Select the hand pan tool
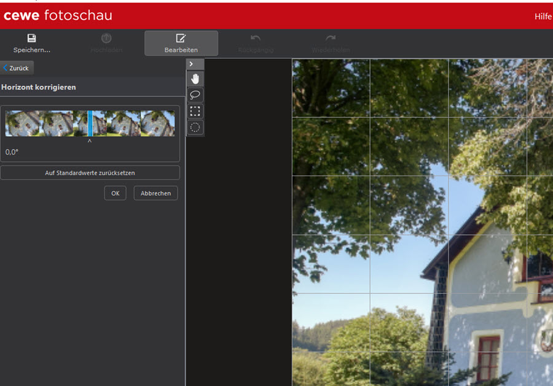Screen dimensions: 553x386 195,79
